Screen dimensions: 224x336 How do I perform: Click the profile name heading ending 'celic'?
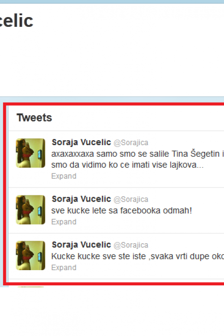click(16, 21)
